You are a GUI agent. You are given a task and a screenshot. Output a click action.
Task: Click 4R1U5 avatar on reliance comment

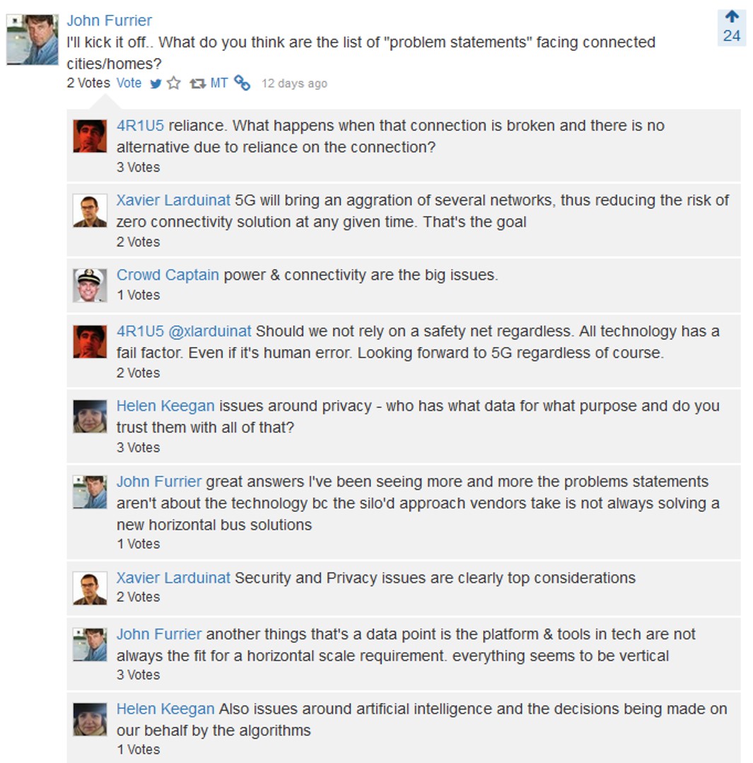click(90, 136)
